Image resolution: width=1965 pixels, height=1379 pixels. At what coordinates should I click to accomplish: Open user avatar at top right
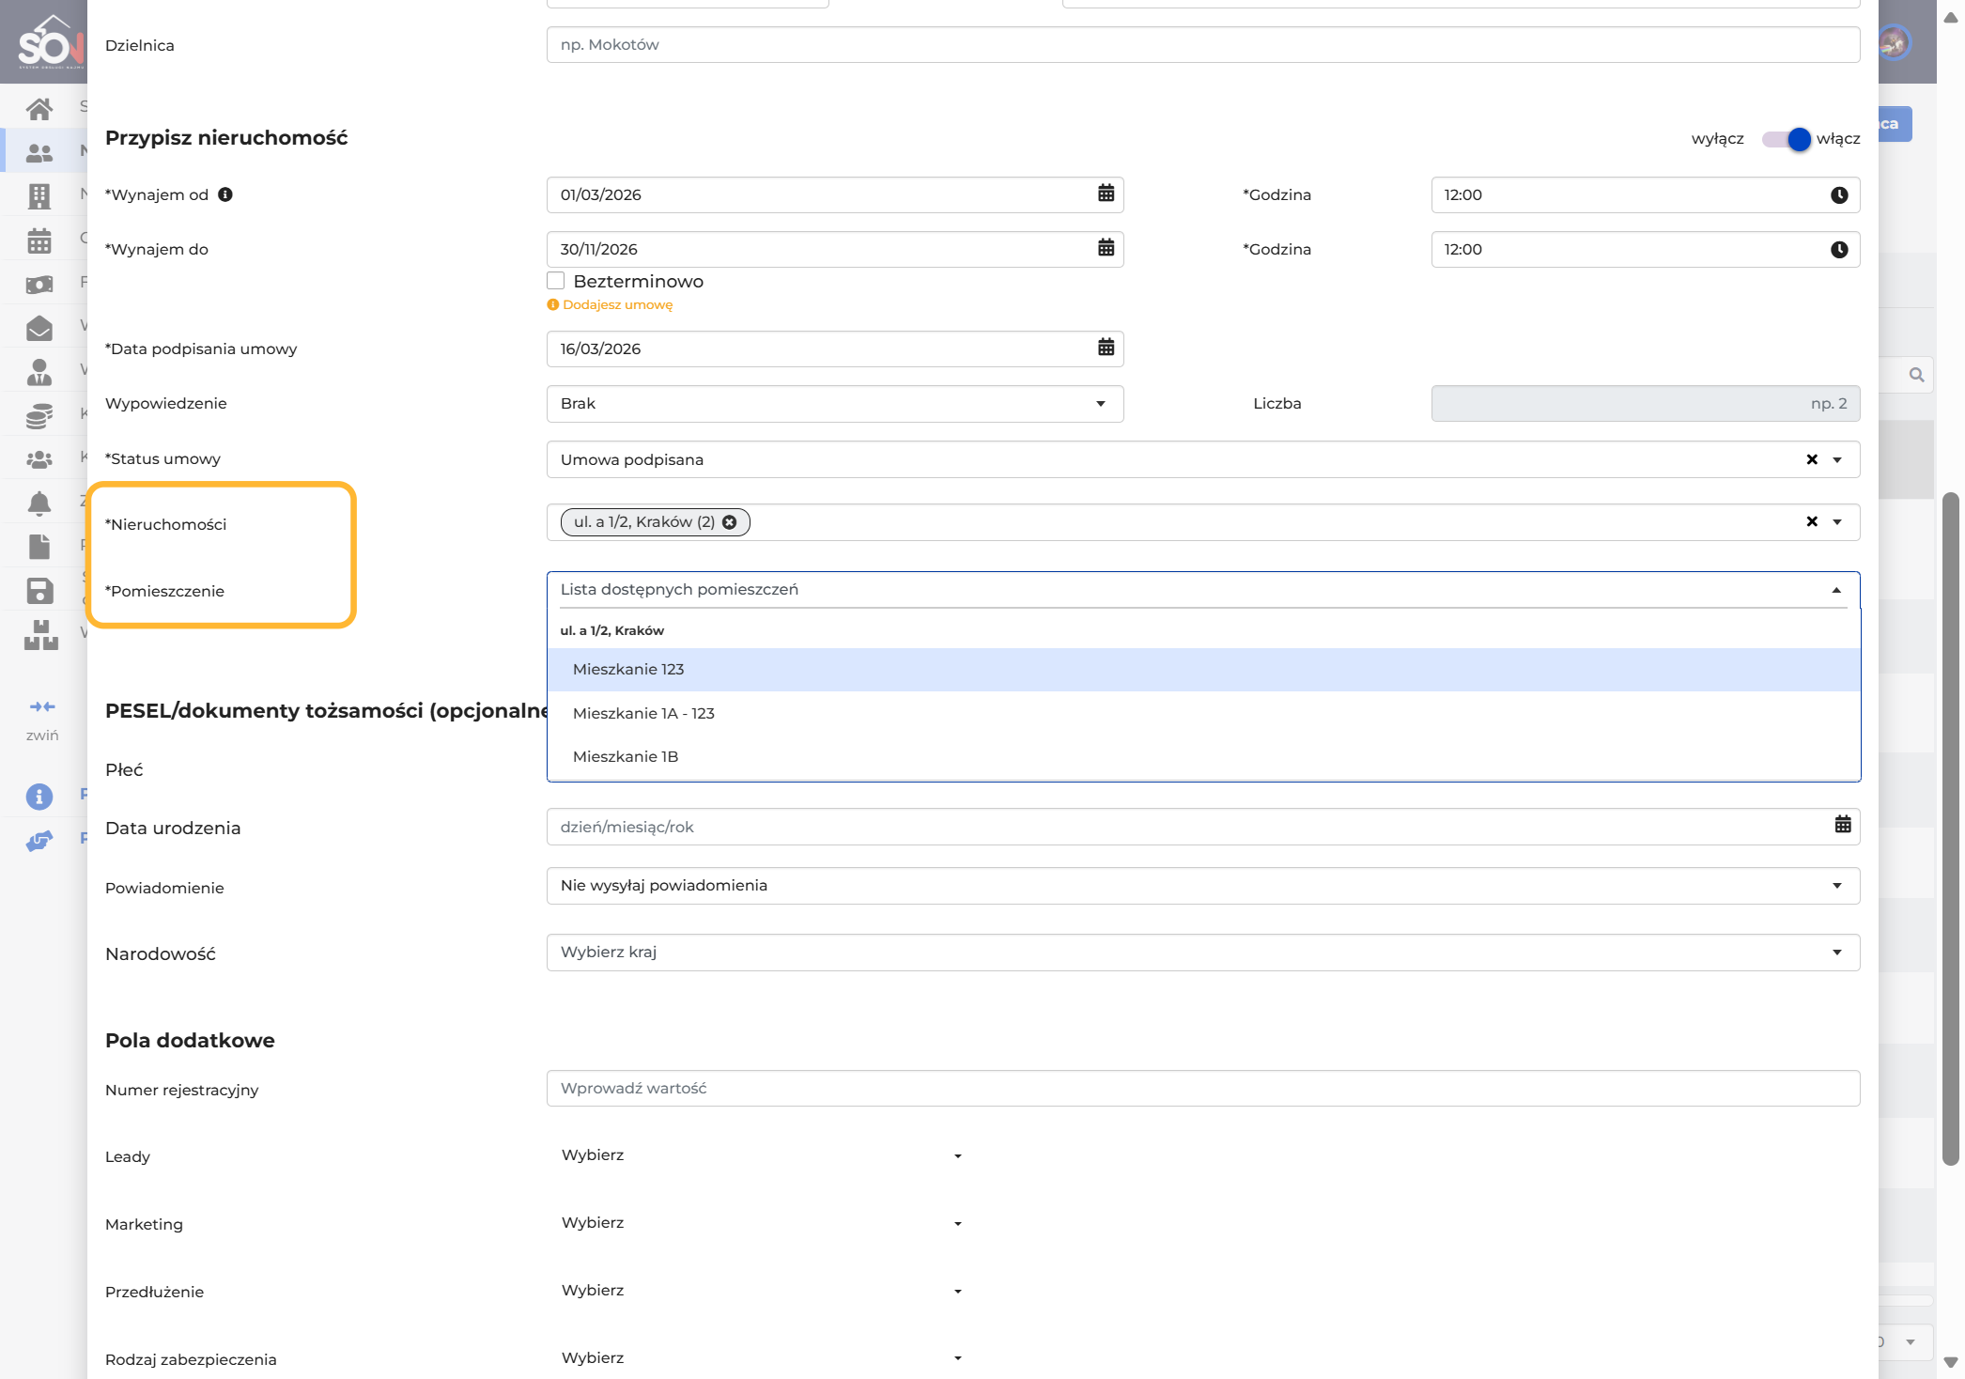1894,42
